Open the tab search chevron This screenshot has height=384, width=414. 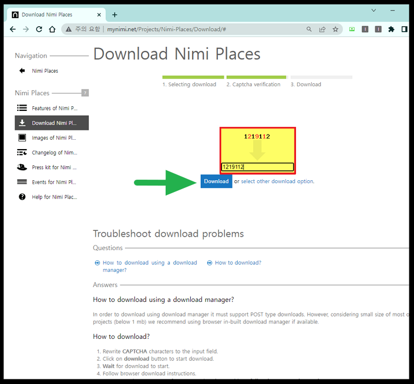[x=373, y=11]
